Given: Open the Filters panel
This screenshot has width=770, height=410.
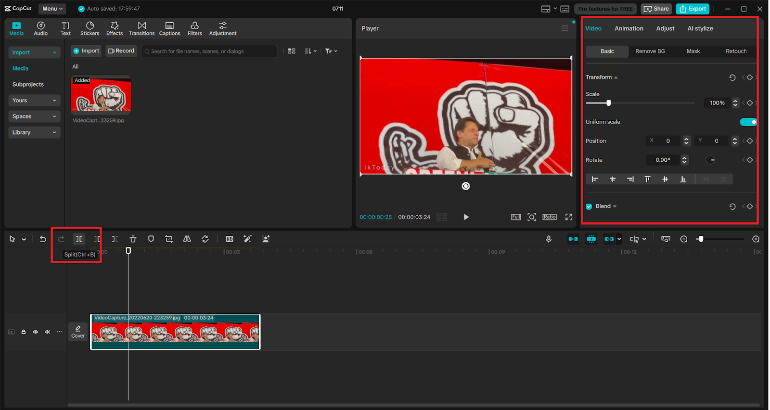Looking at the screenshot, I should click(x=194, y=28).
